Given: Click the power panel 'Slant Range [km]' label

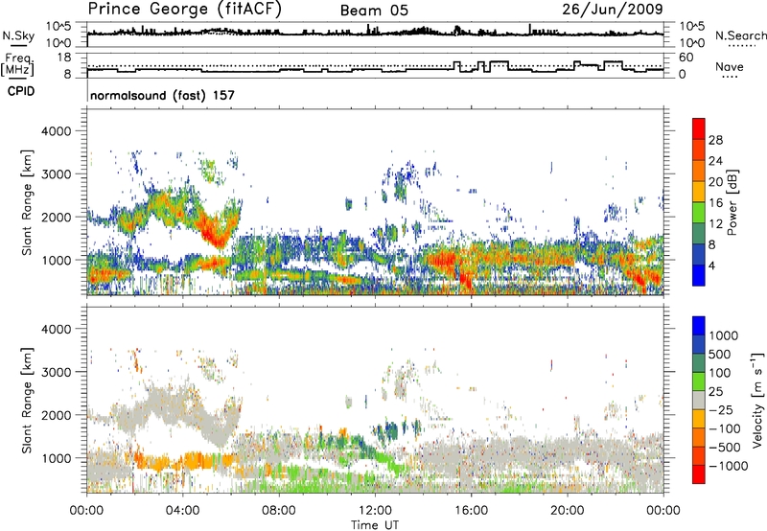Looking at the screenshot, I should 27,202.
